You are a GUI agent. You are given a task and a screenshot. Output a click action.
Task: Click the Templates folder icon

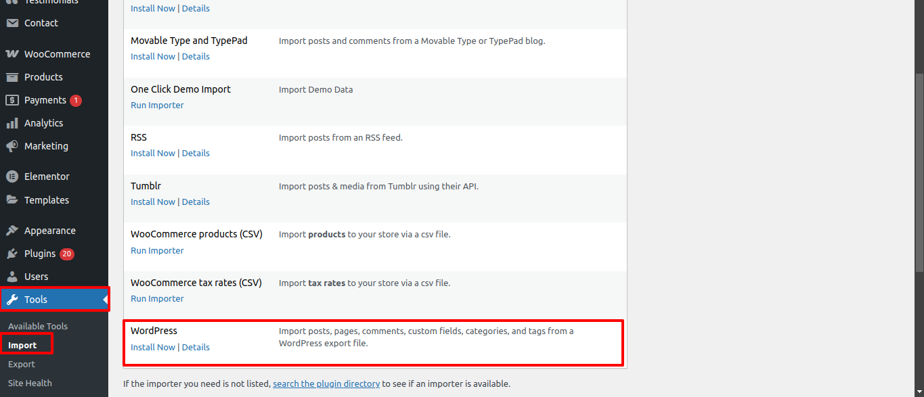[x=12, y=200]
